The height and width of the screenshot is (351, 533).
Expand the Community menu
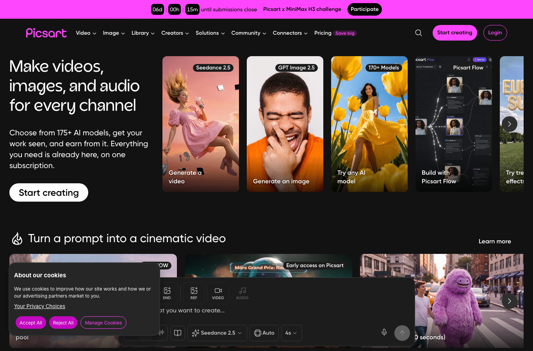click(x=249, y=33)
